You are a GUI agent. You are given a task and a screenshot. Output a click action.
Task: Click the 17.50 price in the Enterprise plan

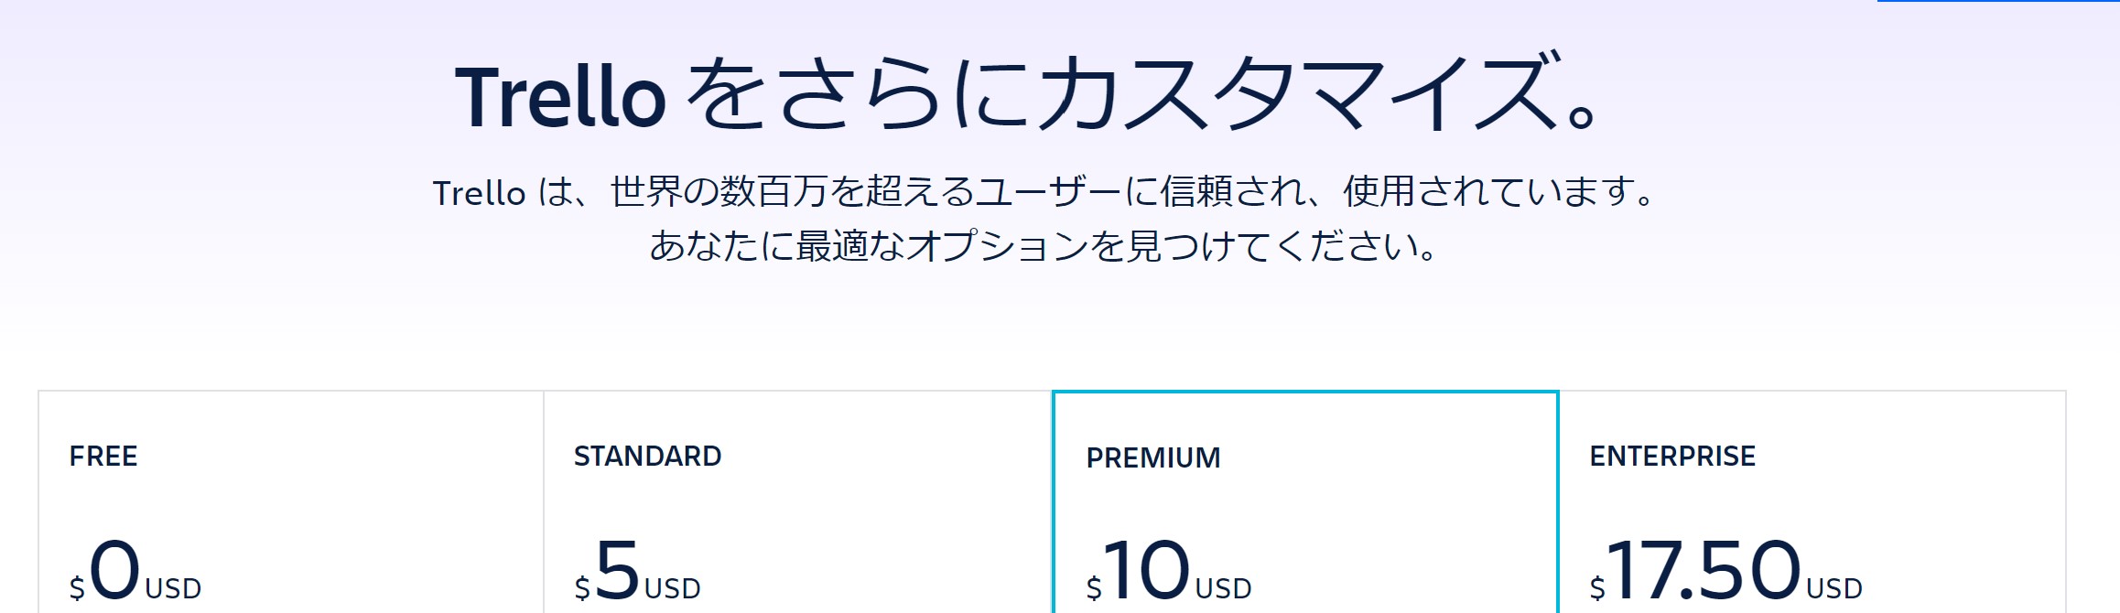click(1704, 570)
